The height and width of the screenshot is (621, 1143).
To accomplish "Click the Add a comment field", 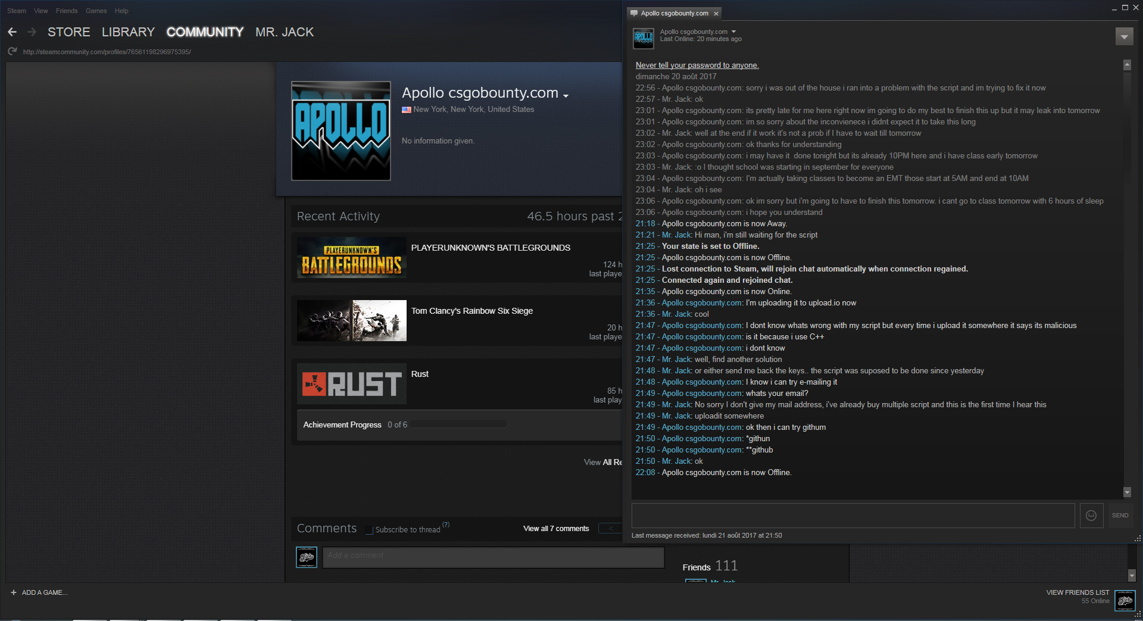I will click(494, 557).
